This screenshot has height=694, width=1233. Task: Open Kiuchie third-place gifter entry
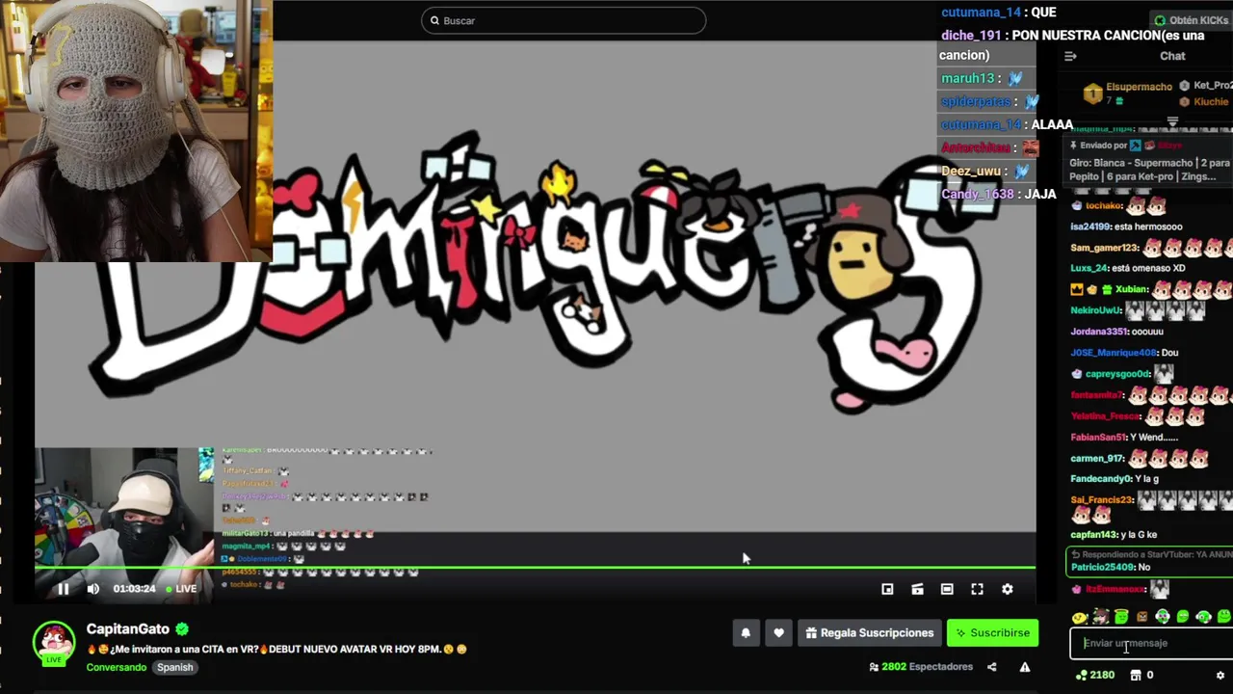1205,101
